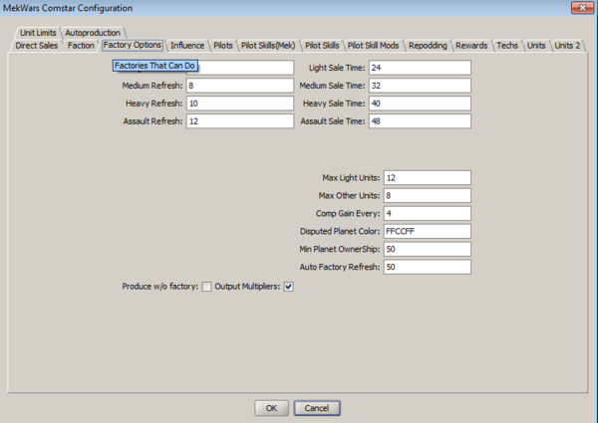This screenshot has height=423, width=598.
Task: Open the Autoproduction tab
Action: [93, 33]
